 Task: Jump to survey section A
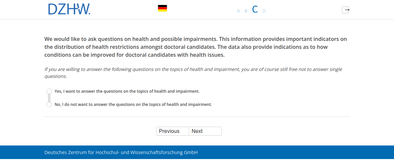click(x=238, y=11)
